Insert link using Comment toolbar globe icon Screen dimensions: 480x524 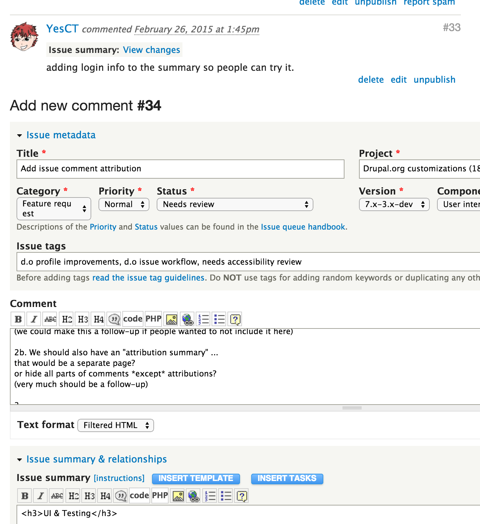187,319
